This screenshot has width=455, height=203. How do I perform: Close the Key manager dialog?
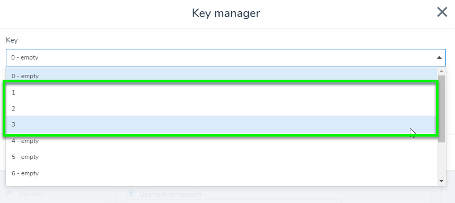442,12
